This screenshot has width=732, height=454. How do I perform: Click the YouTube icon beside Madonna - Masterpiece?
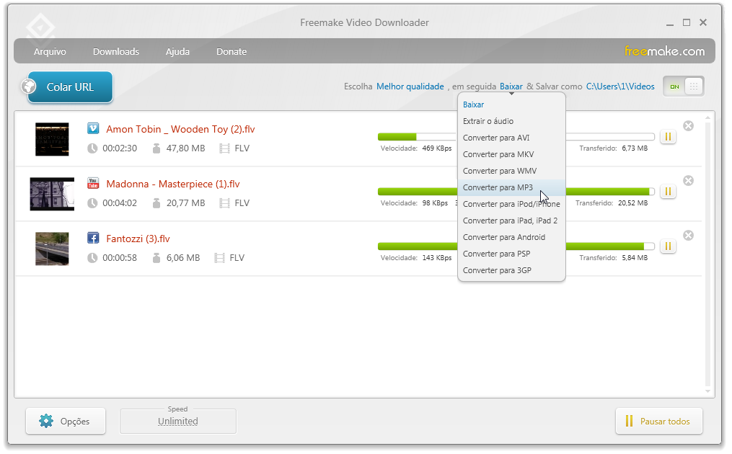click(x=93, y=183)
